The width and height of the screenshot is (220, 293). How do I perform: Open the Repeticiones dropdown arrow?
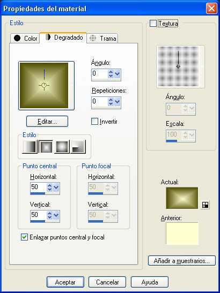tap(117, 102)
